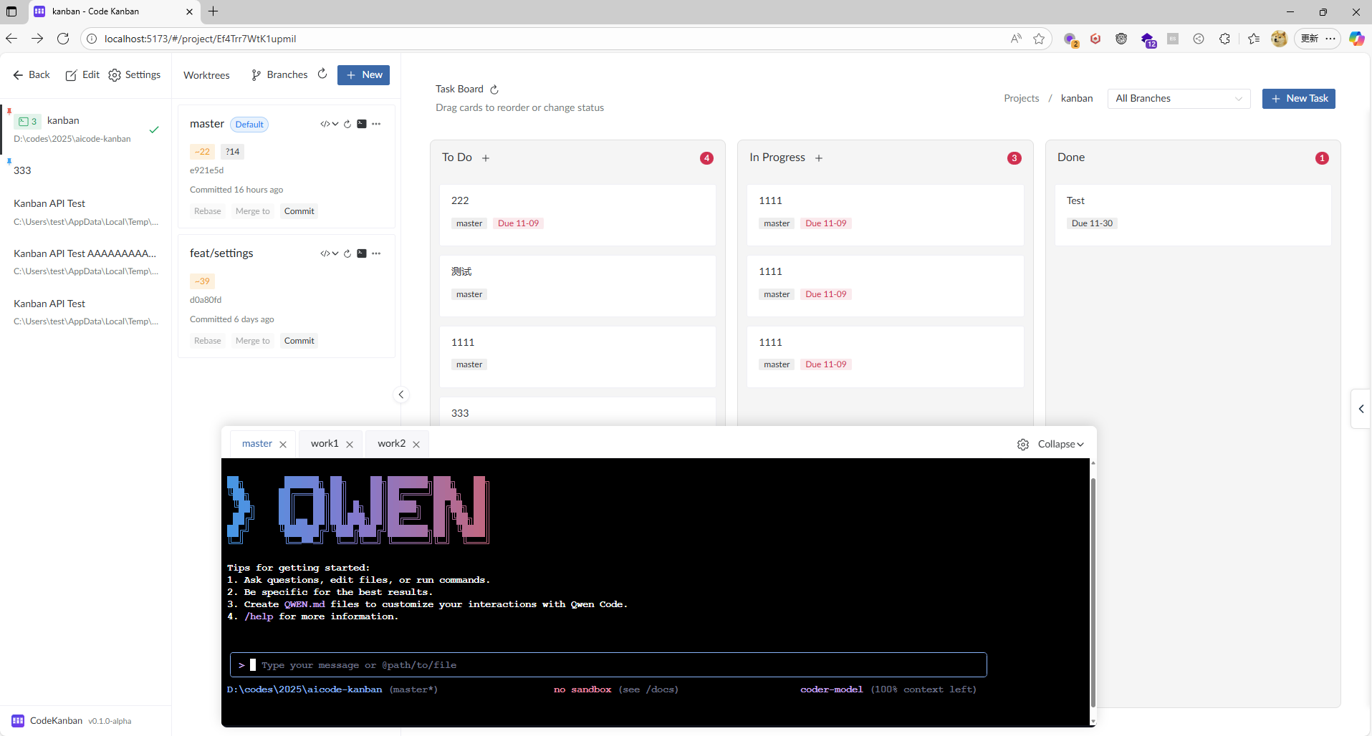The width and height of the screenshot is (1372, 736).
Task: Click the tab actions icon in title bar
Action: coord(11,11)
